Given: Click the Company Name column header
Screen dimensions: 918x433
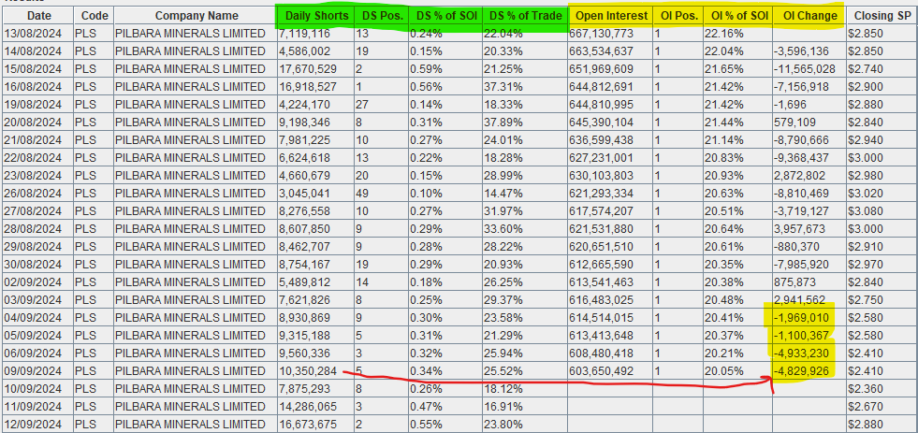Looking at the screenshot, I should tap(197, 16).
